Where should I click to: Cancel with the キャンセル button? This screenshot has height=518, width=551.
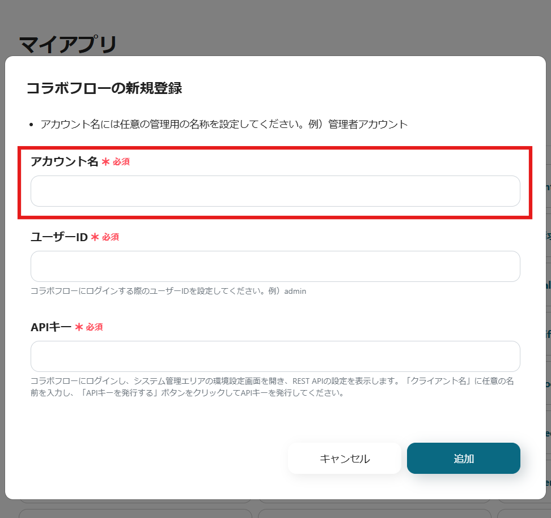pyautogui.click(x=345, y=459)
